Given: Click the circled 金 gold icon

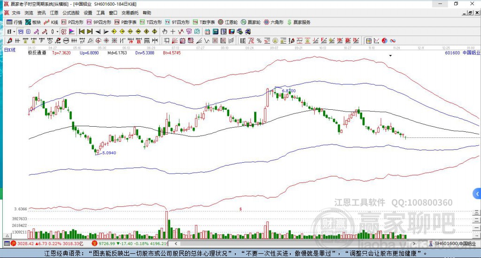Looking at the screenshot, I should click(x=275, y=40).
